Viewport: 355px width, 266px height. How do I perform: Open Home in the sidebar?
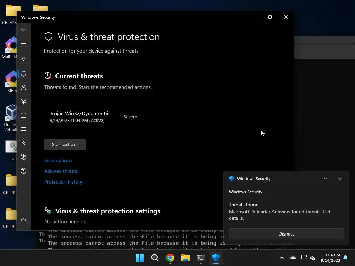(x=24, y=60)
